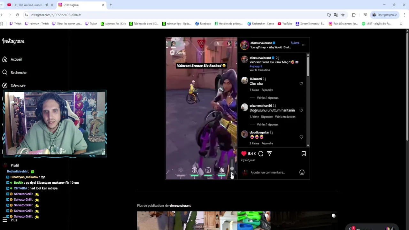Open the browser extensions puzzle icon

(354, 15)
